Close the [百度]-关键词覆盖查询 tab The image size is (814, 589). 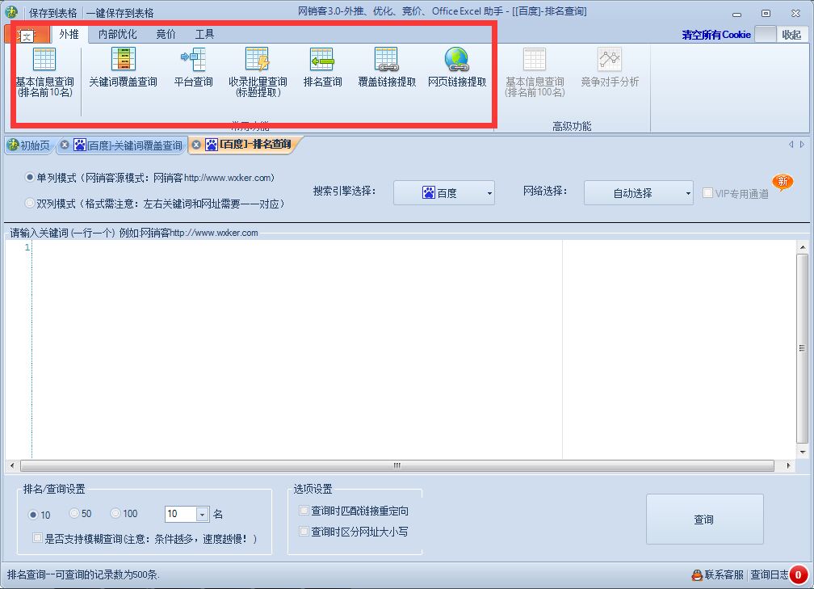click(65, 145)
